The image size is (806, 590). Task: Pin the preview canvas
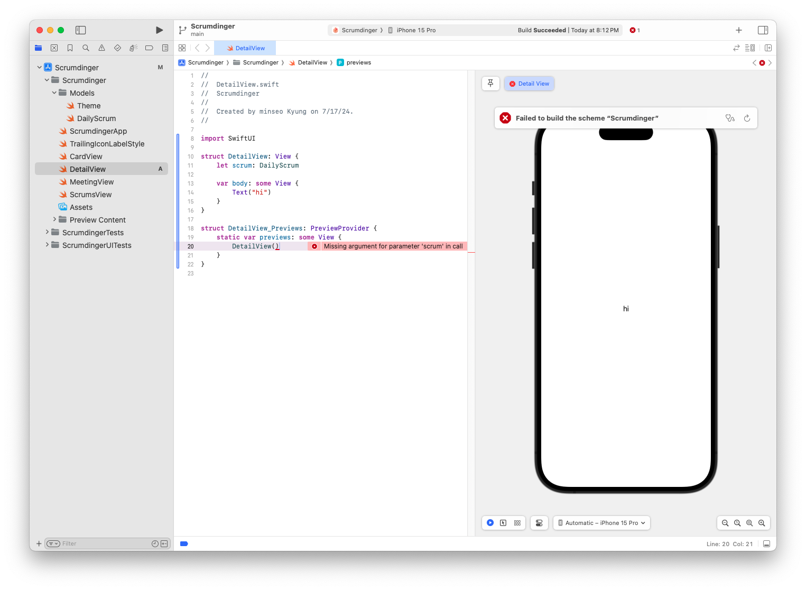point(490,84)
